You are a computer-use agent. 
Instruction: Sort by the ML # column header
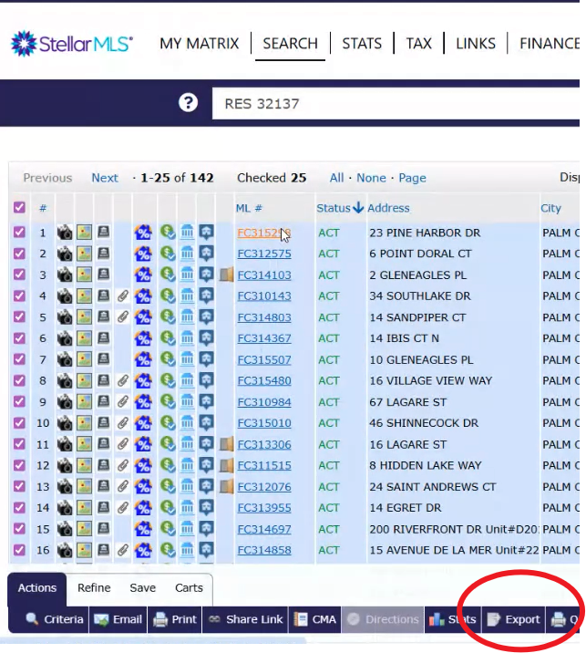pyautogui.click(x=249, y=208)
